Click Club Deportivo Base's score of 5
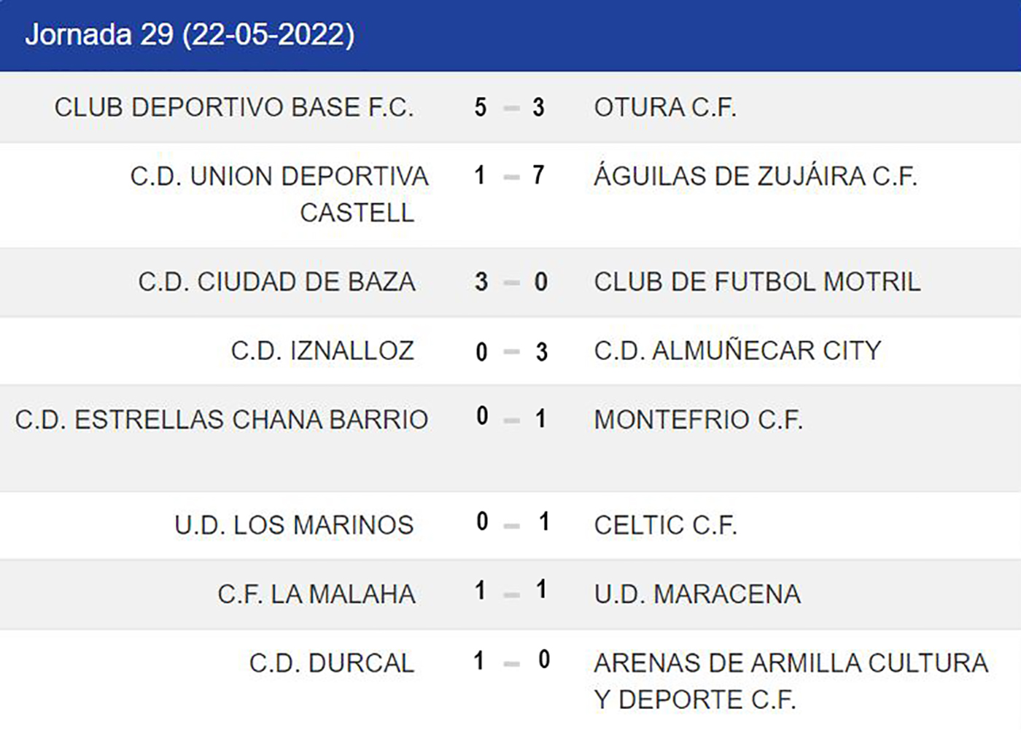The image size is (1021, 733). [x=480, y=108]
